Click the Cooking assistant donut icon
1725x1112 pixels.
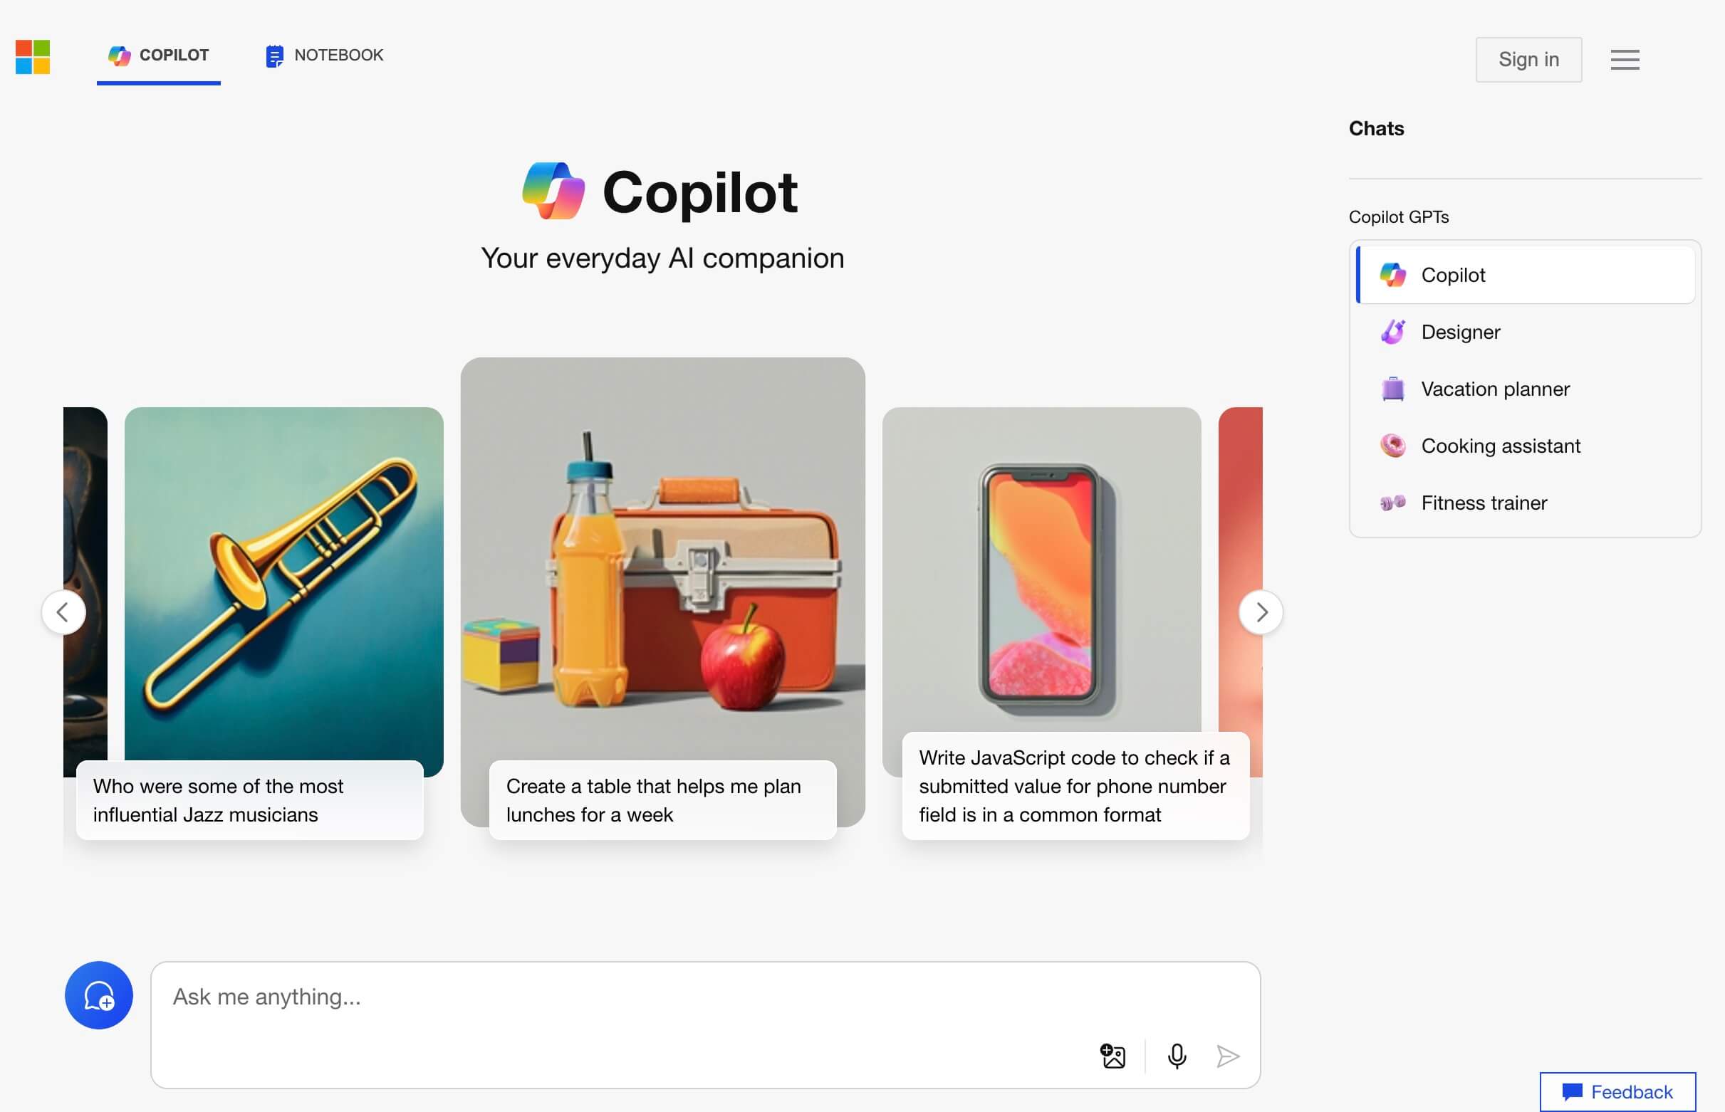pos(1392,446)
